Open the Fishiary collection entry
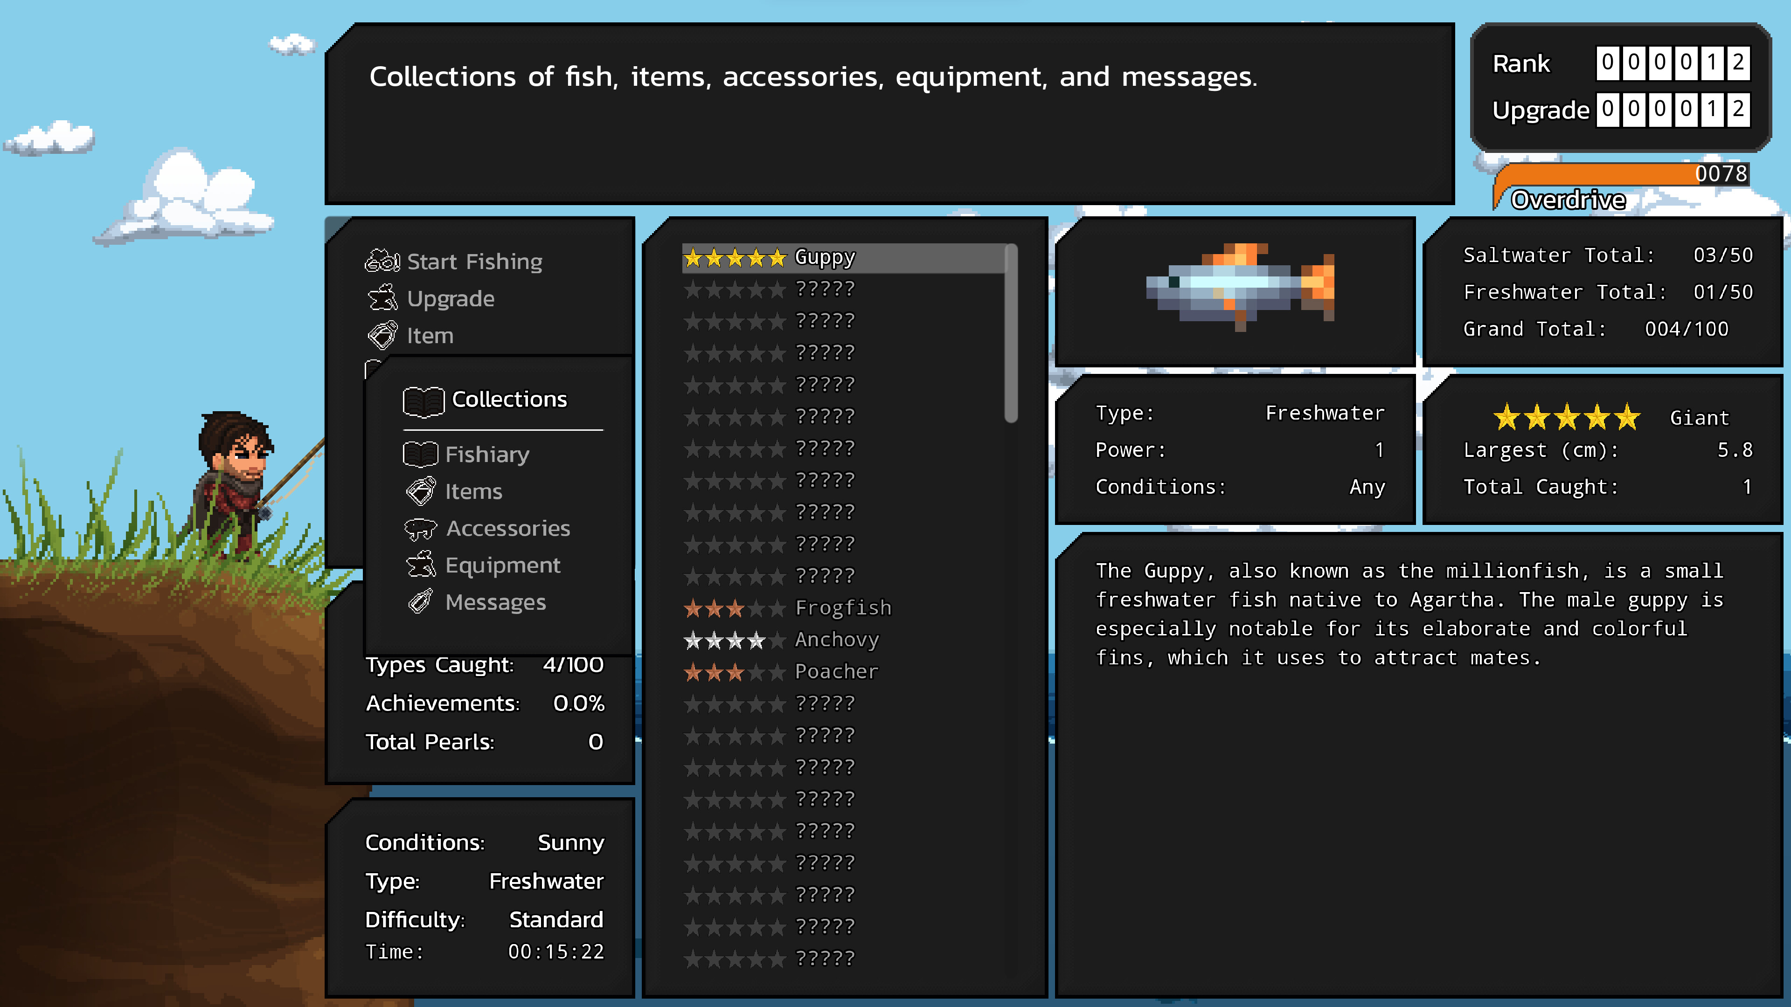The height and width of the screenshot is (1007, 1791). point(486,453)
